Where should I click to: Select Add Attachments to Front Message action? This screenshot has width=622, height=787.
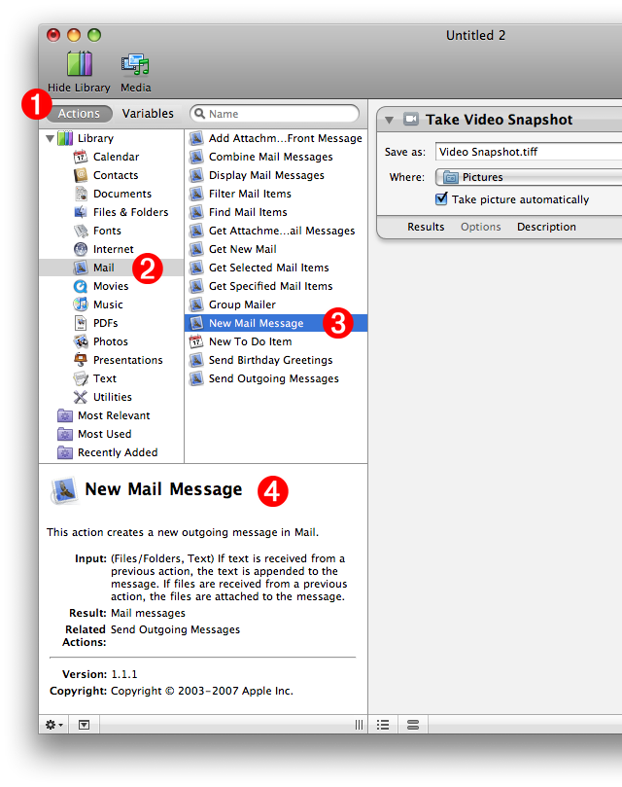pyautogui.click(x=276, y=138)
